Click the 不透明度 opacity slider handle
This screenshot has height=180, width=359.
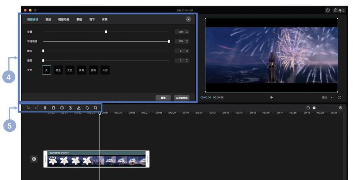[169, 42]
